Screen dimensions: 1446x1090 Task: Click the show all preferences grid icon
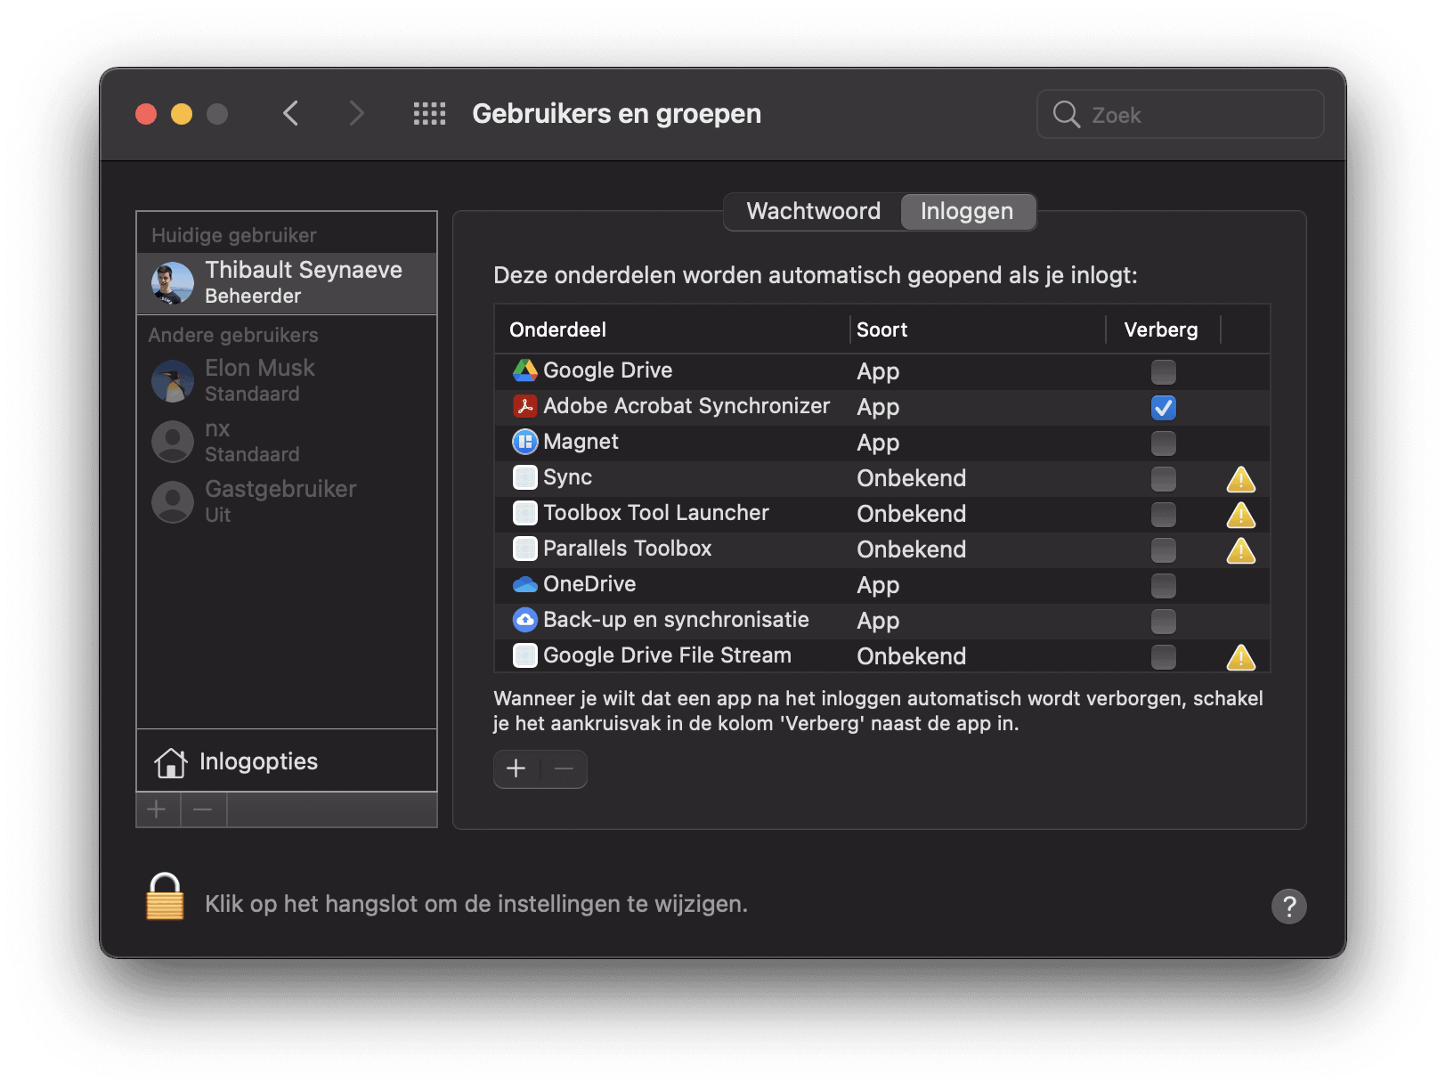(x=429, y=114)
